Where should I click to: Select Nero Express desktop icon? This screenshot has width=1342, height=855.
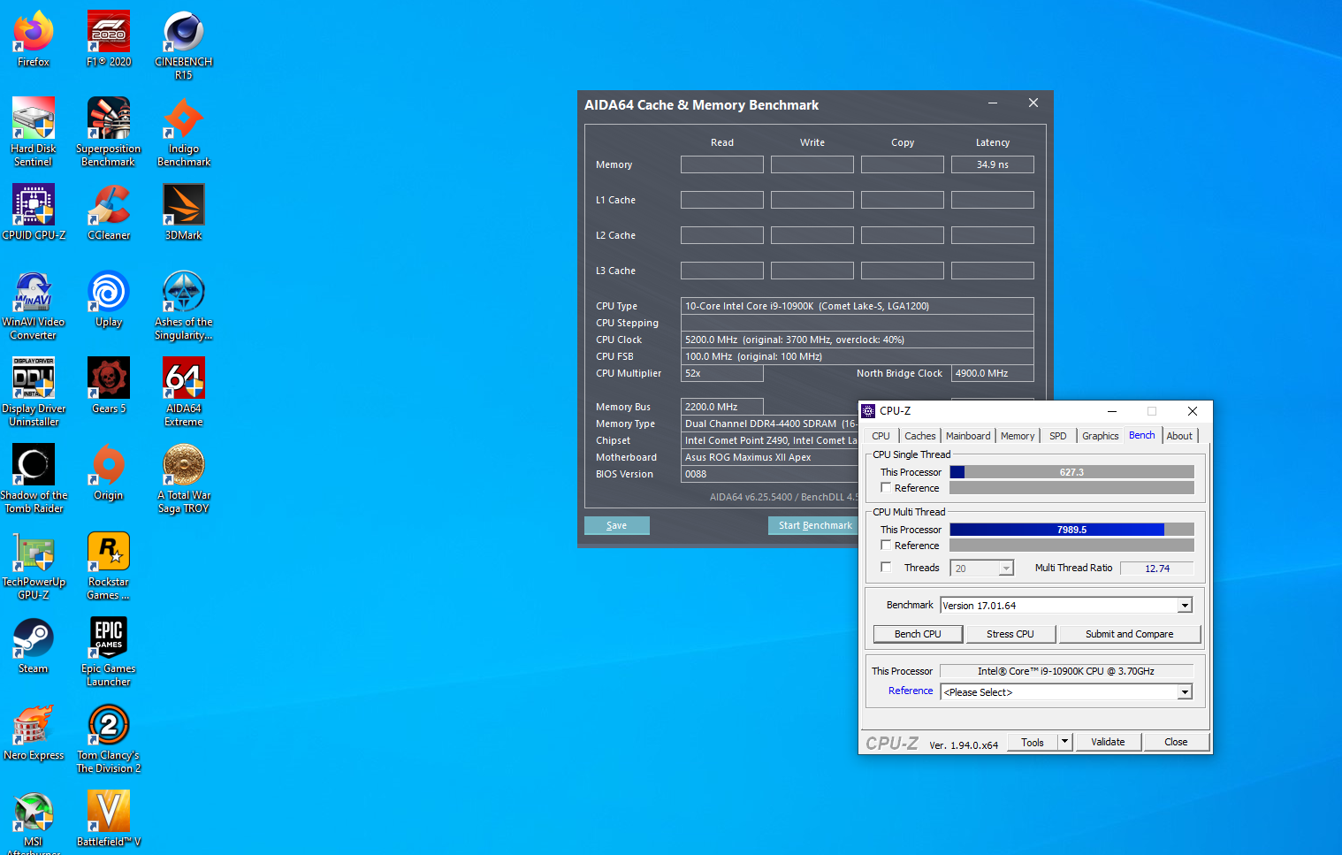click(34, 732)
